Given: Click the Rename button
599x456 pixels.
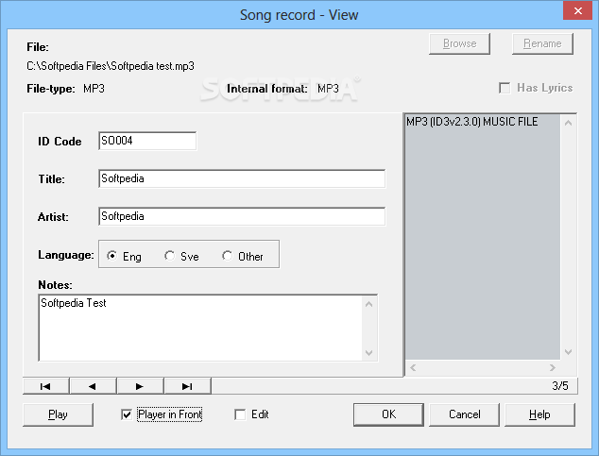Looking at the screenshot, I should tap(542, 43).
